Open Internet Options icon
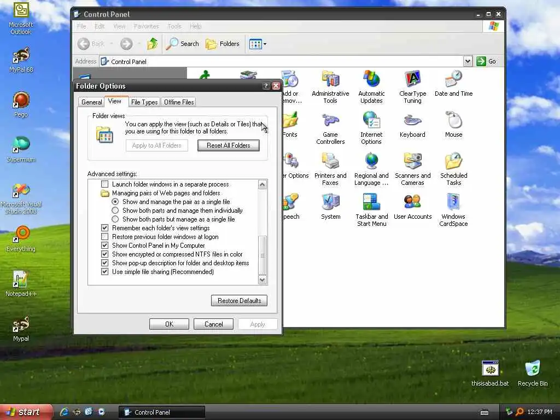This screenshot has height=420, width=560. tap(371, 129)
